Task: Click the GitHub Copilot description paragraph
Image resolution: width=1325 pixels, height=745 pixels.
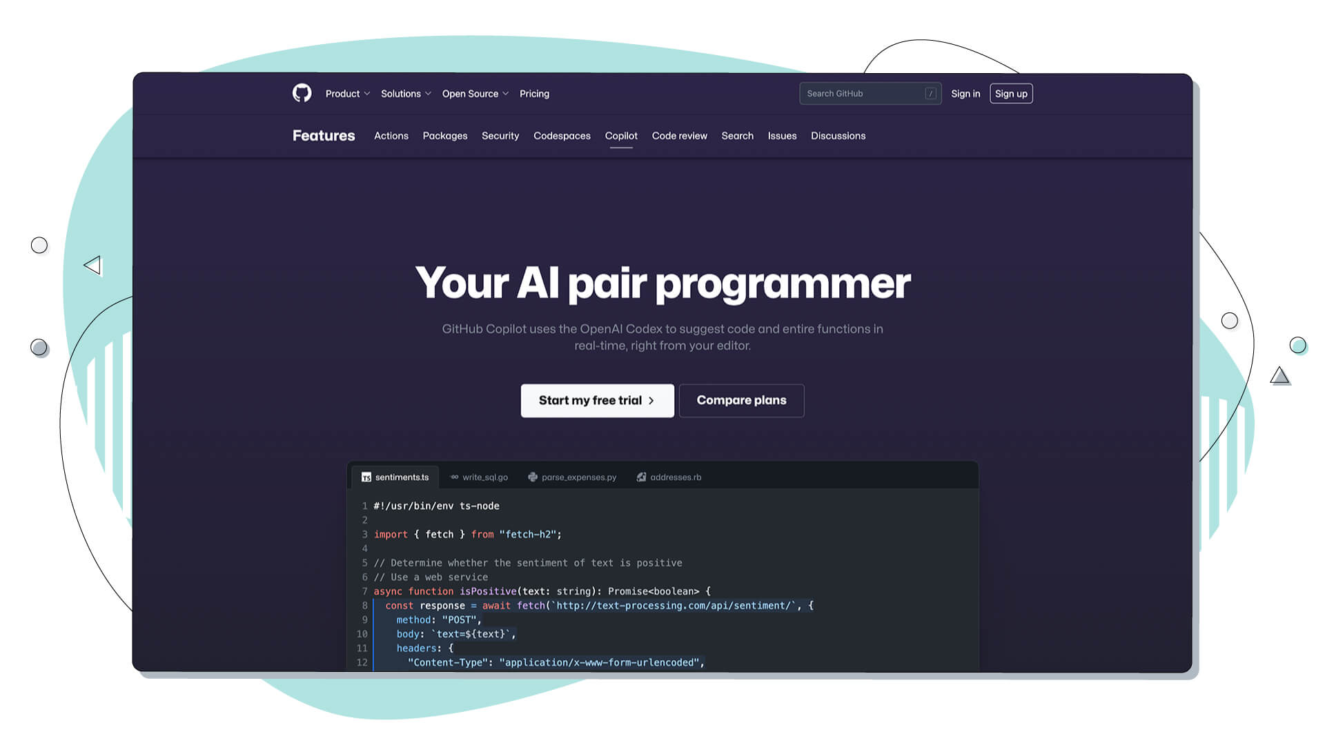Action: point(662,337)
